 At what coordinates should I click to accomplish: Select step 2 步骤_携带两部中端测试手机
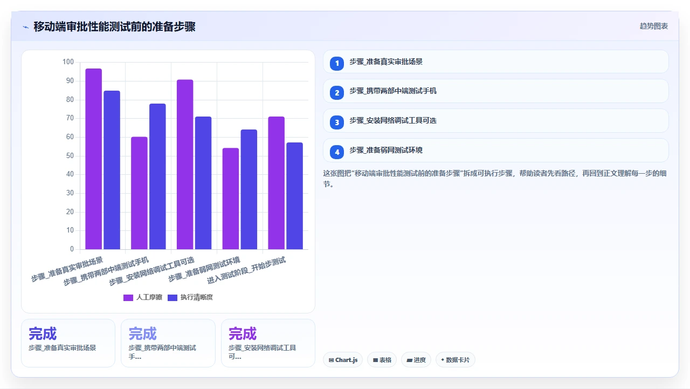495,91
